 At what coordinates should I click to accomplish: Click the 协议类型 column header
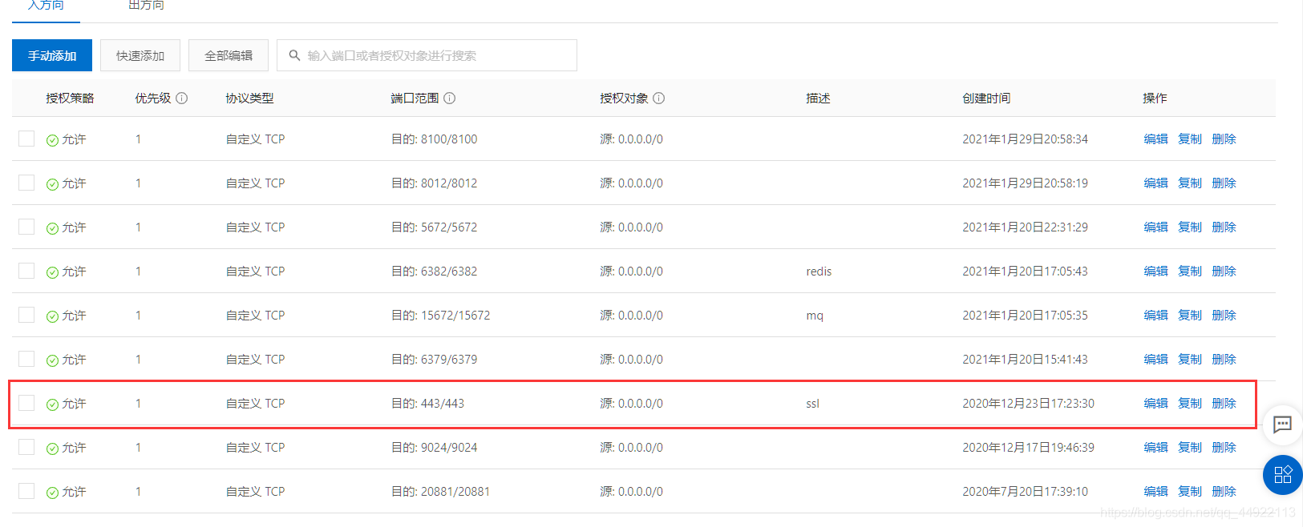point(249,98)
